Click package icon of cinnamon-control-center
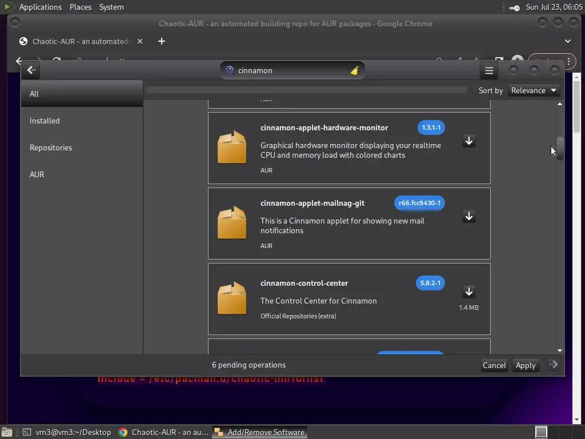The width and height of the screenshot is (585, 439). pyautogui.click(x=232, y=298)
